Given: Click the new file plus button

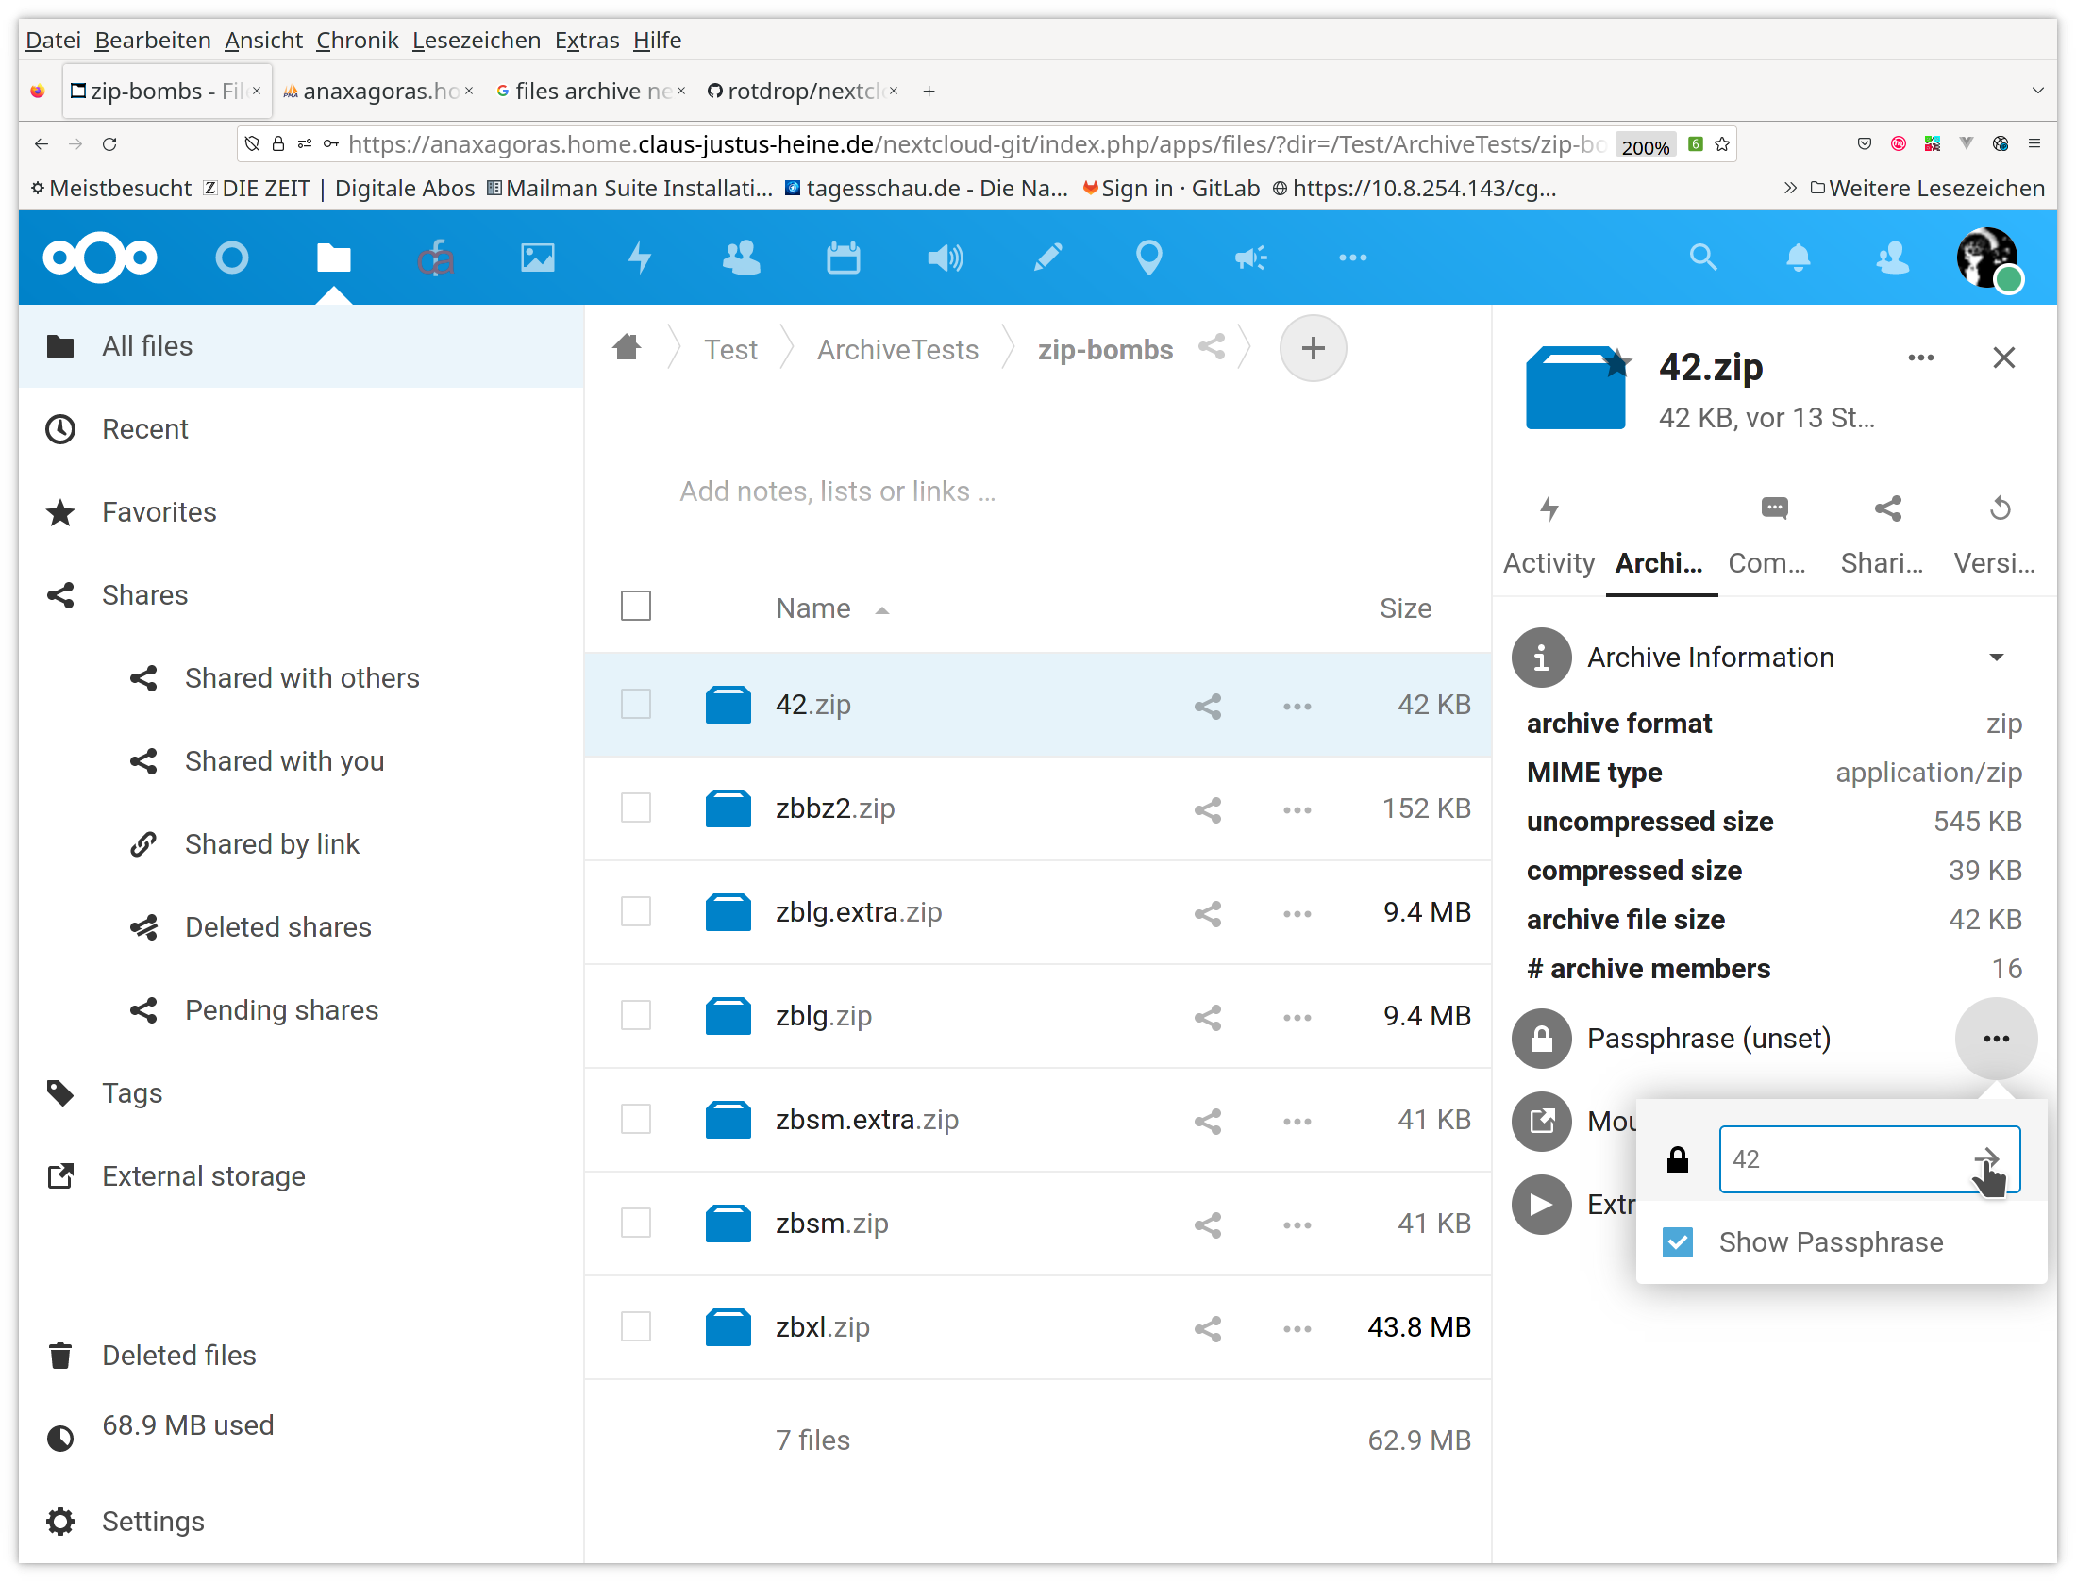Looking at the screenshot, I should pyautogui.click(x=1313, y=348).
